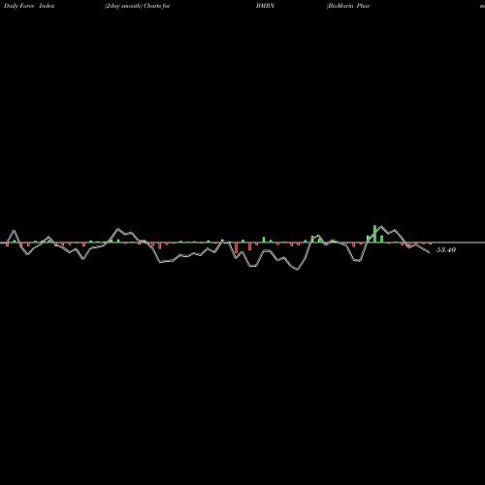This screenshot has width=485, height=485.
Task: Click the BMRN ticker symbol text
Action: click(x=265, y=6)
